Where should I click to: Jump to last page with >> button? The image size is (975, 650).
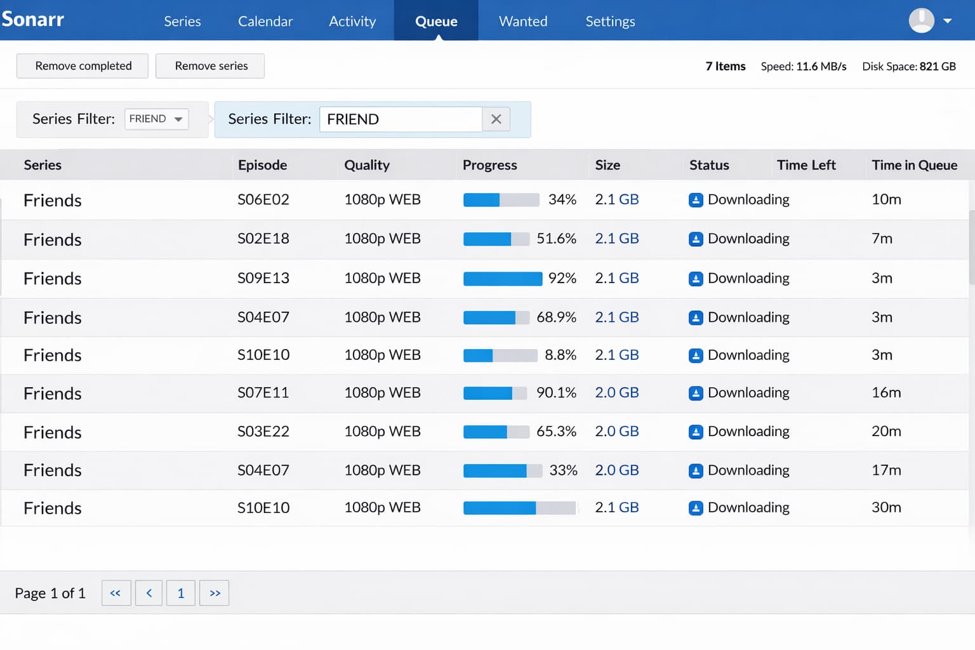[x=215, y=593]
